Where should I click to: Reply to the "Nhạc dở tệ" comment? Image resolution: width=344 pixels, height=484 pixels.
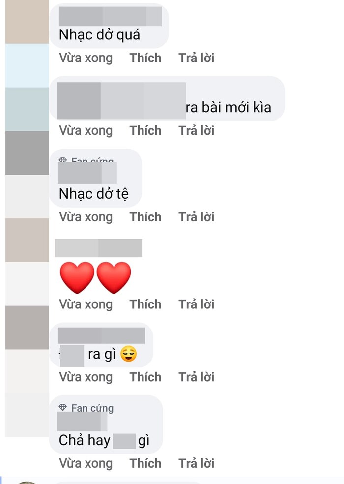point(196,217)
